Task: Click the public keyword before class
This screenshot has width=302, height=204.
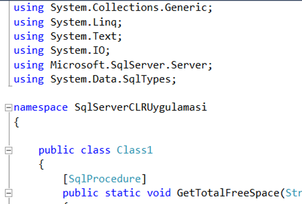Action: click(x=56, y=150)
